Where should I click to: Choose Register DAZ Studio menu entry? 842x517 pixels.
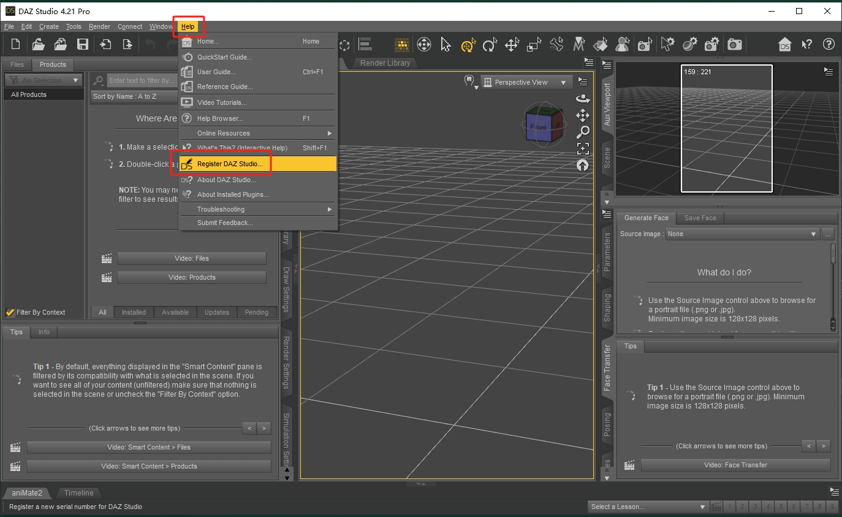[x=257, y=164]
